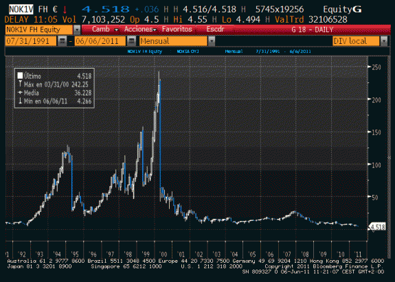The image size is (395, 282).
Task: Click the '08 year label on time axis
Action: point(305,254)
